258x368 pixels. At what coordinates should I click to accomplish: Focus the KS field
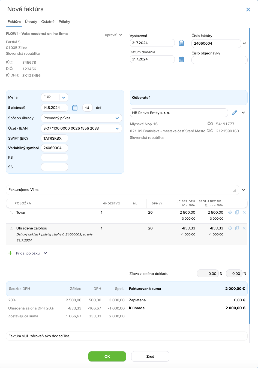[55, 158]
